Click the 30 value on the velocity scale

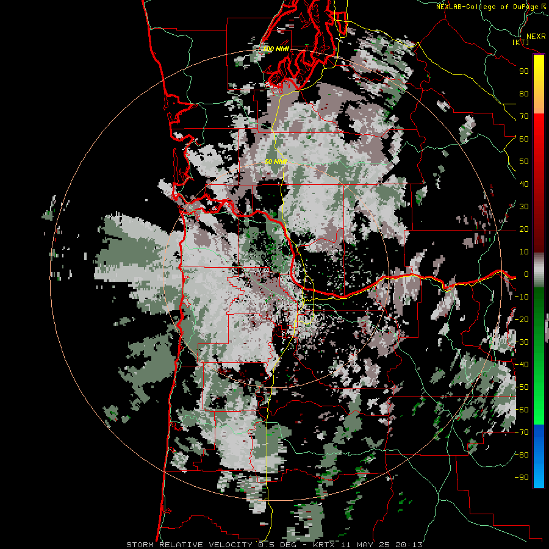(524, 207)
